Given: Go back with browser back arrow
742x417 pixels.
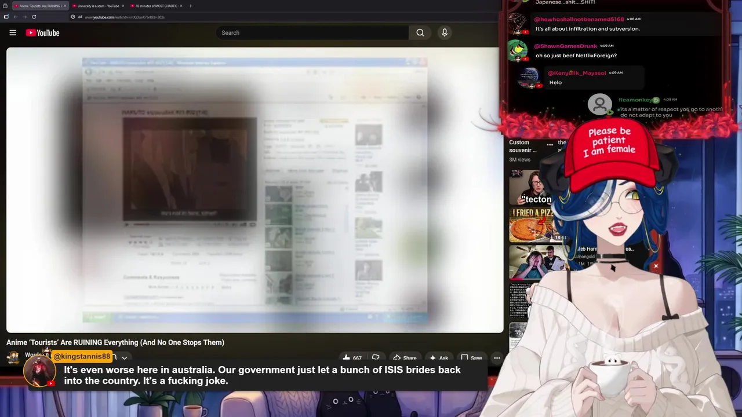Looking at the screenshot, I should [x=16, y=17].
